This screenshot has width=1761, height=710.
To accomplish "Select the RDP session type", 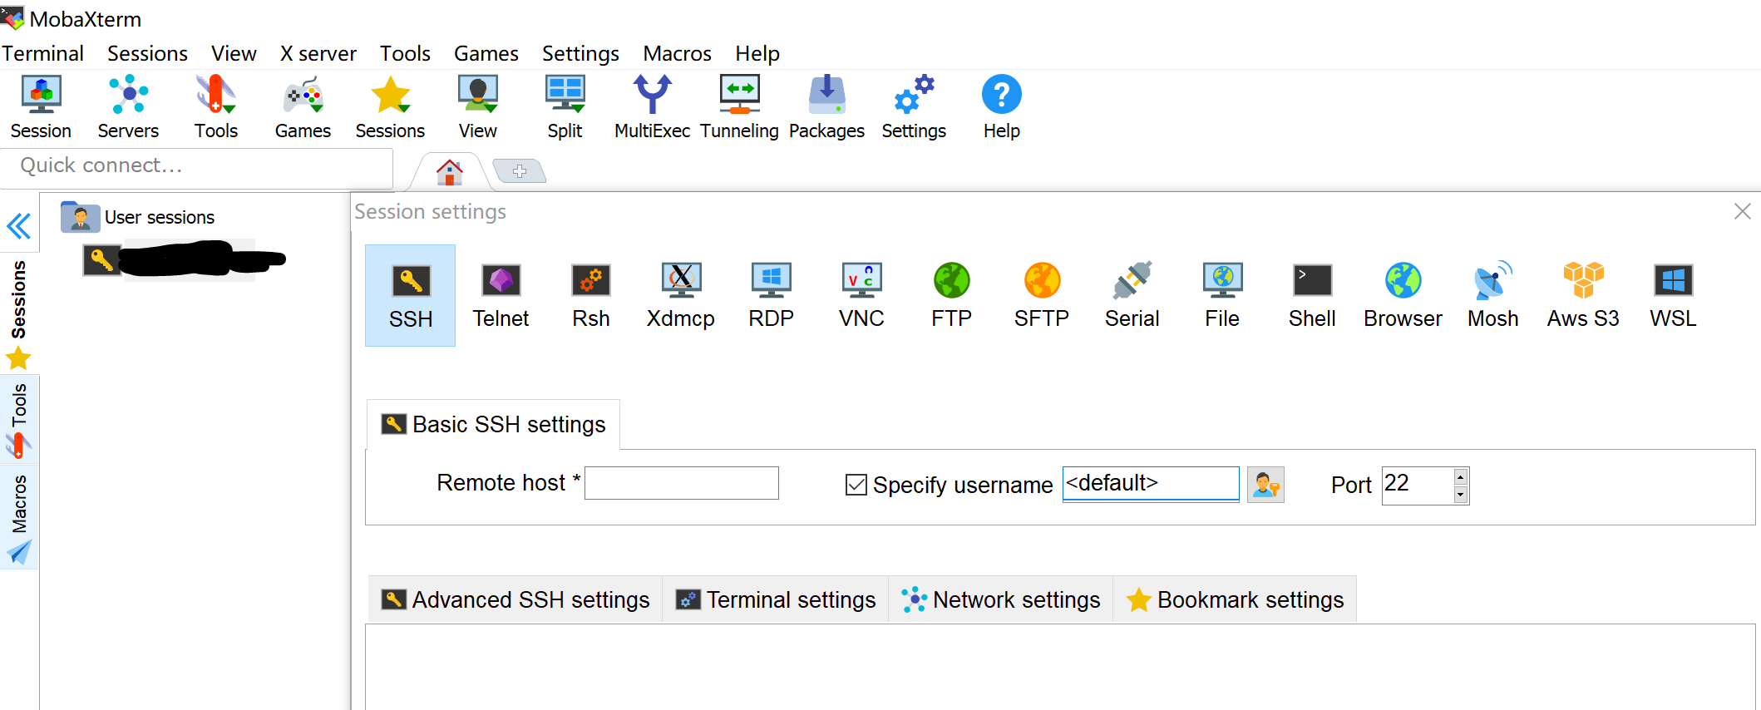I will (x=772, y=295).
